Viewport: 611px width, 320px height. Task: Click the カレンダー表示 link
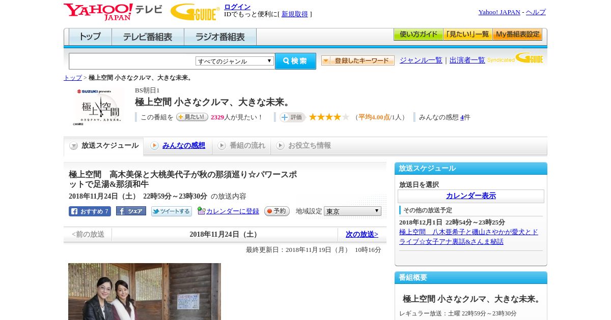[471, 196]
